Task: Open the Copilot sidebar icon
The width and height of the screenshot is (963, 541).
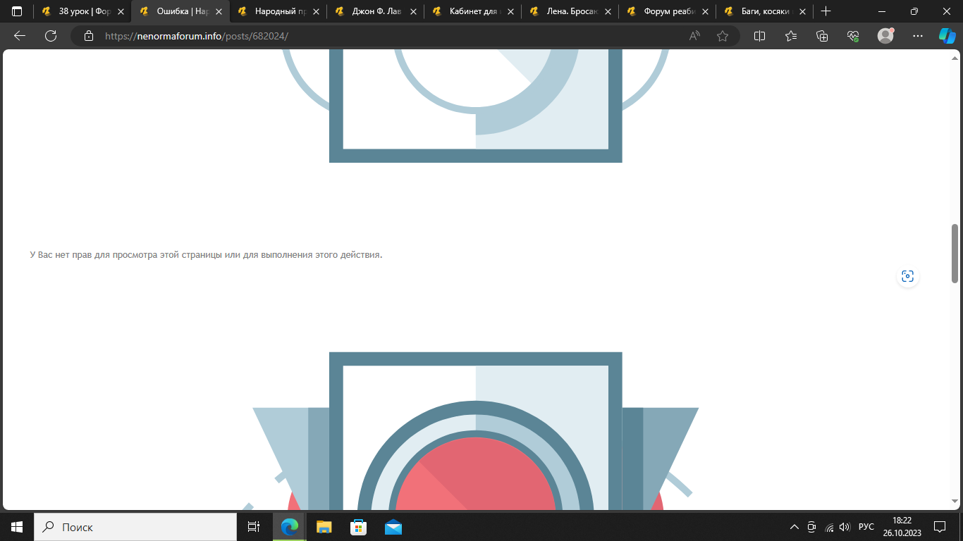Action: (x=947, y=36)
